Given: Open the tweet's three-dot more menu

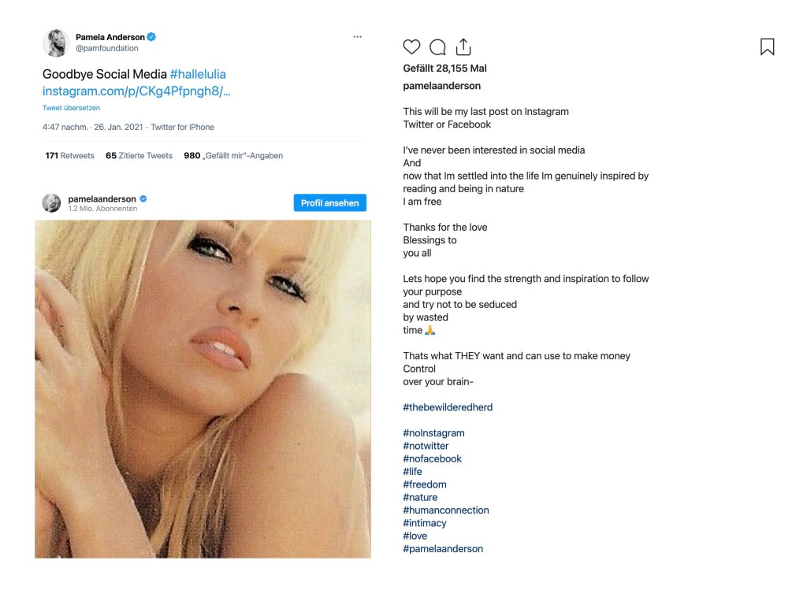Looking at the screenshot, I should [357, 37].
